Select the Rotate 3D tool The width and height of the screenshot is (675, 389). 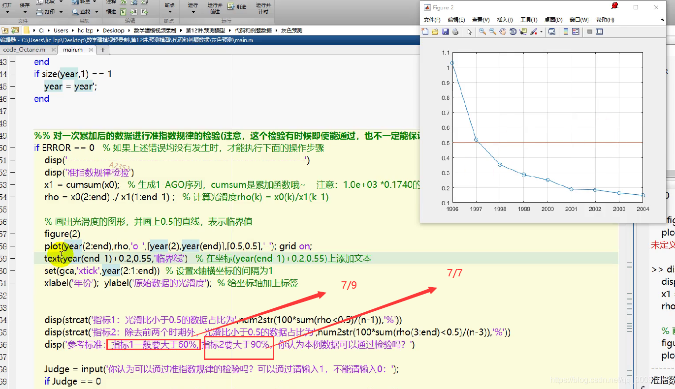point(513,32)
